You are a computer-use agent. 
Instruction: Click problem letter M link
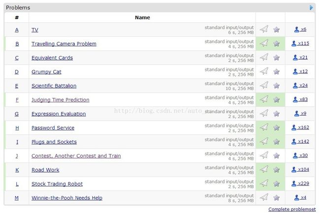17,198
